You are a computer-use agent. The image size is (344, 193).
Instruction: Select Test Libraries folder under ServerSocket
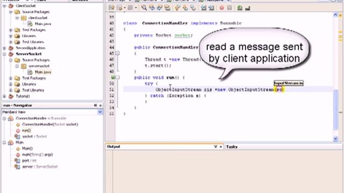33,90
